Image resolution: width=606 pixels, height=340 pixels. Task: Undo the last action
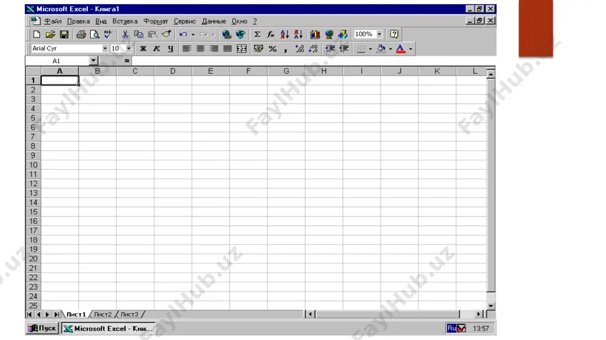coord(184,34)
